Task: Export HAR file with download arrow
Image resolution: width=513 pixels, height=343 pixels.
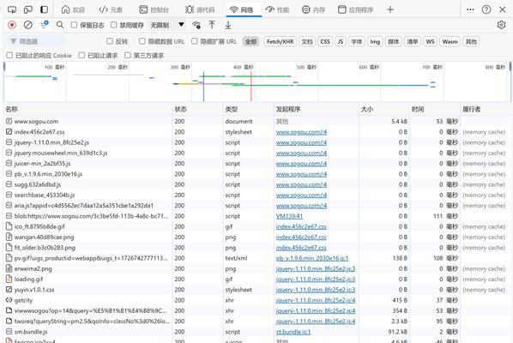Action: [228, 25]
